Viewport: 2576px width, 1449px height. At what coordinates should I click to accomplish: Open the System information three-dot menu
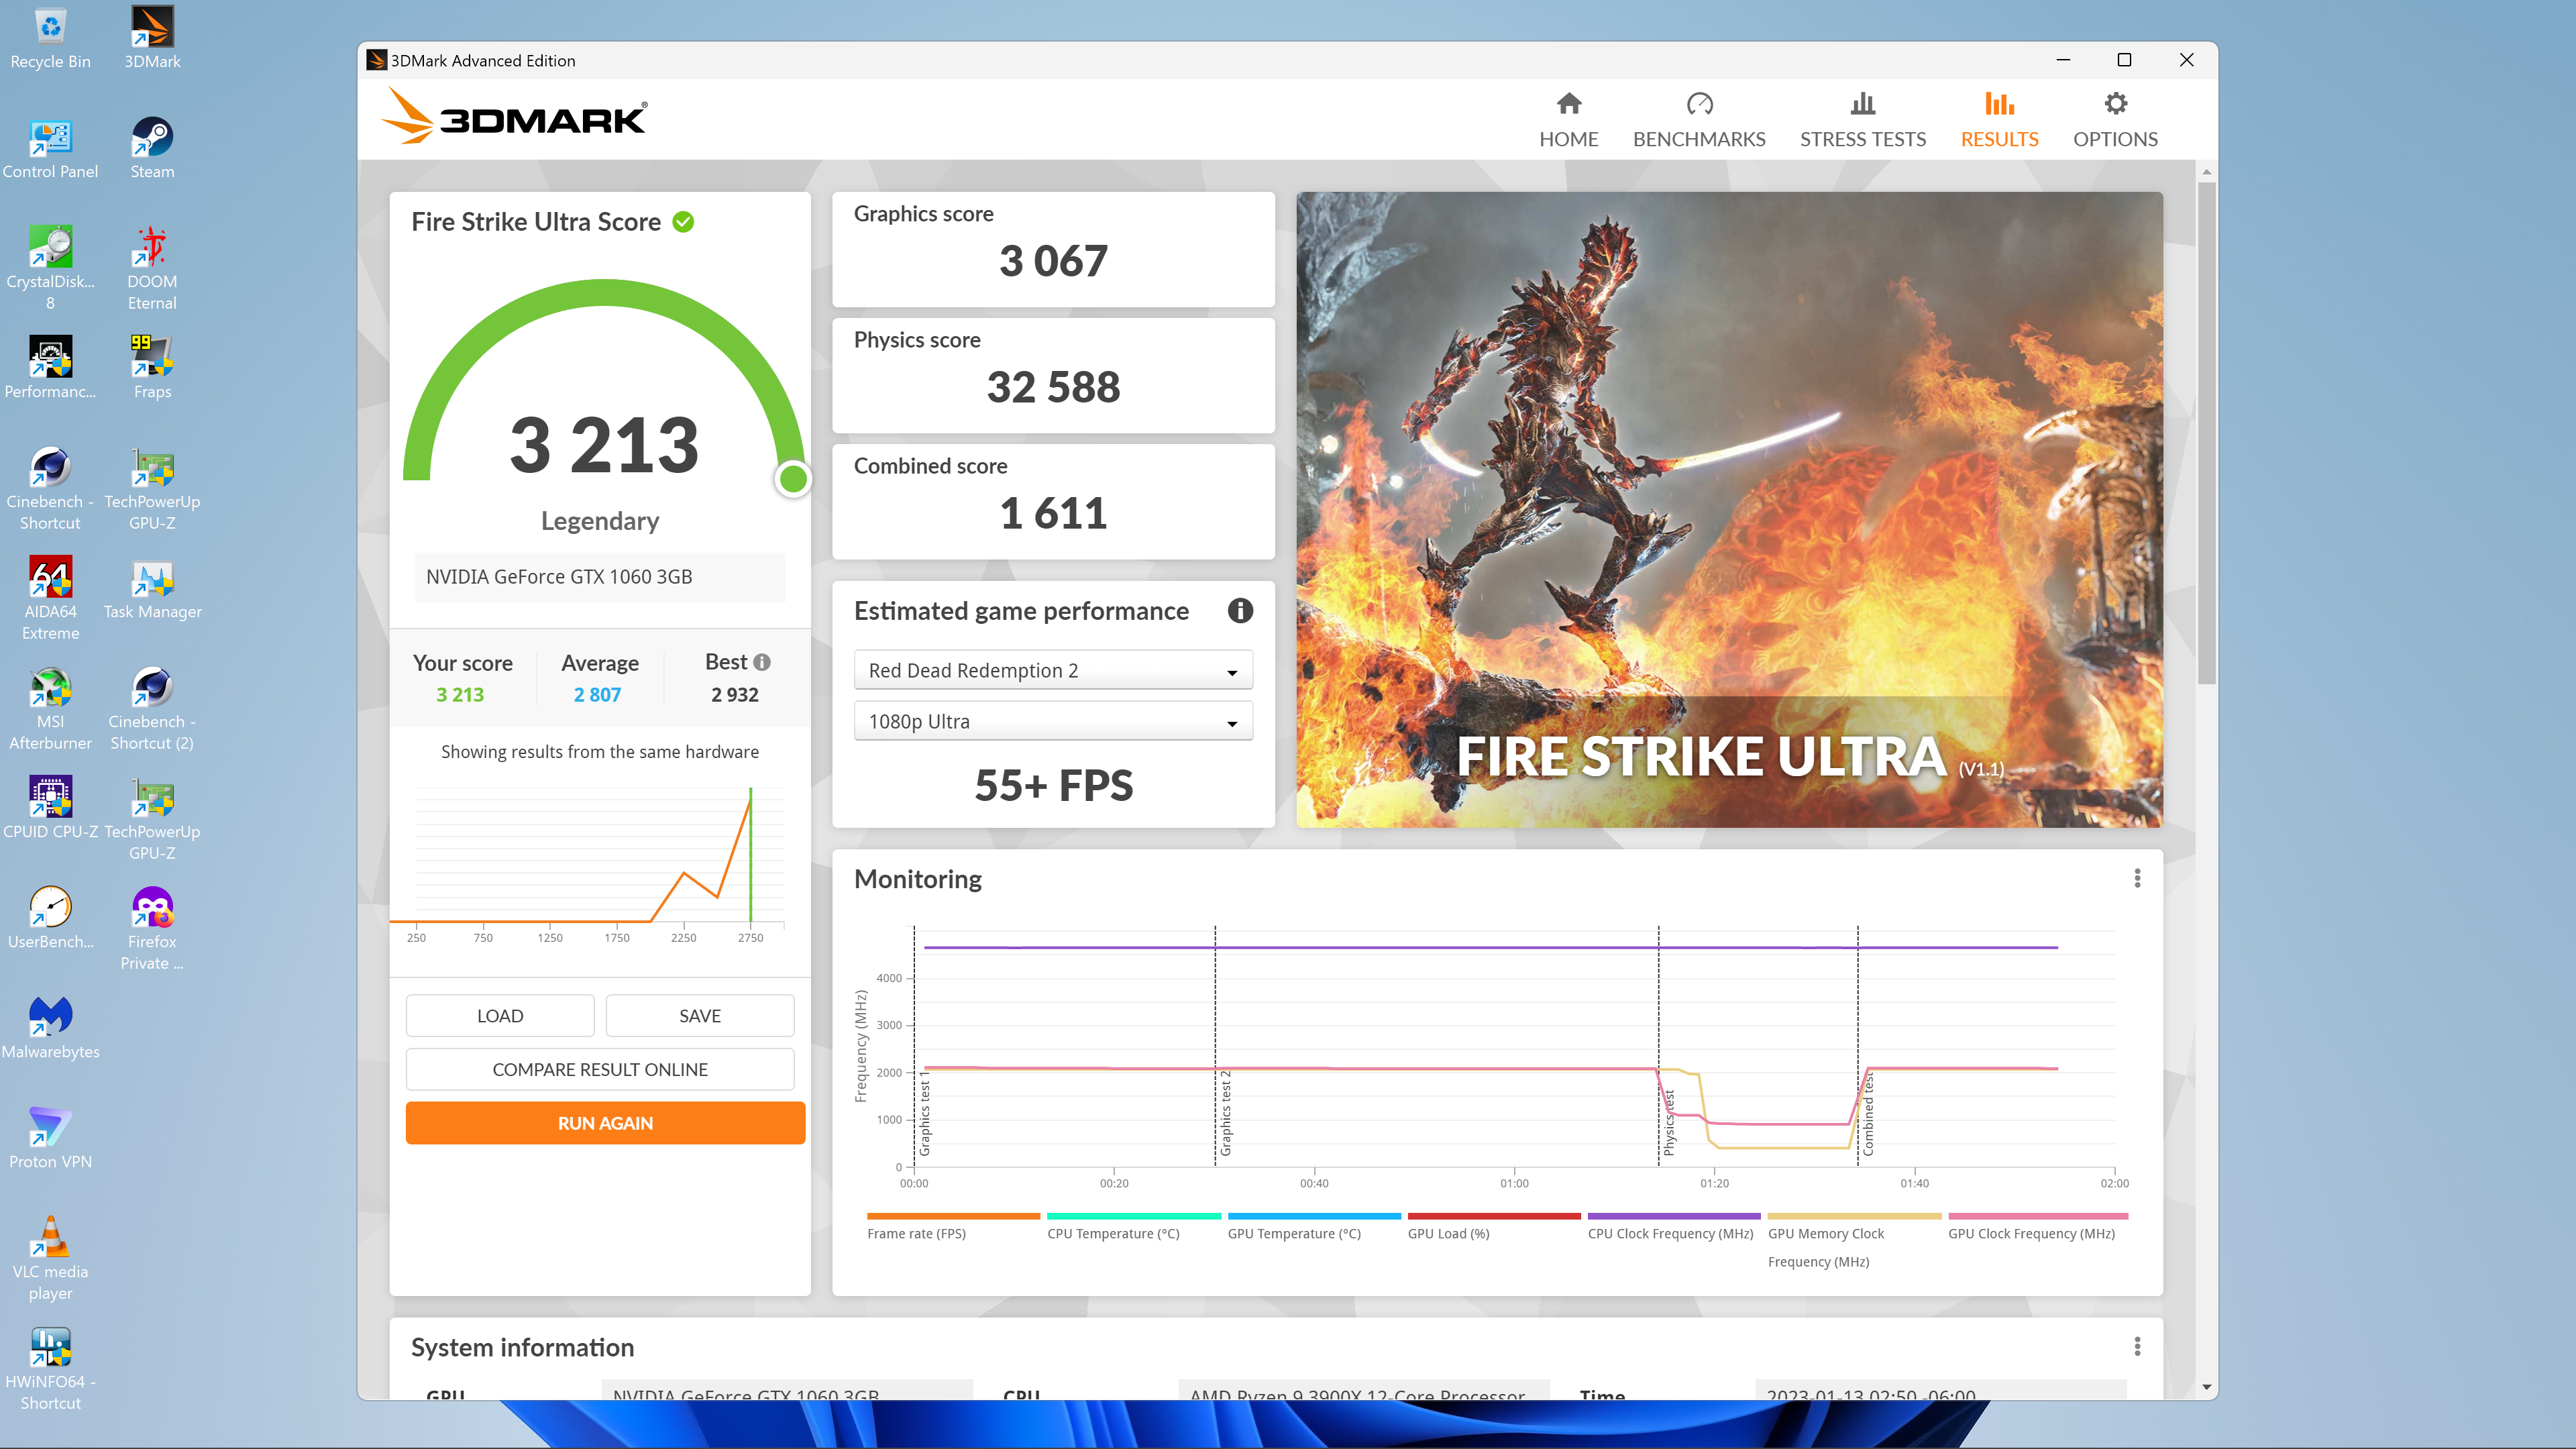[2137, 1347]
